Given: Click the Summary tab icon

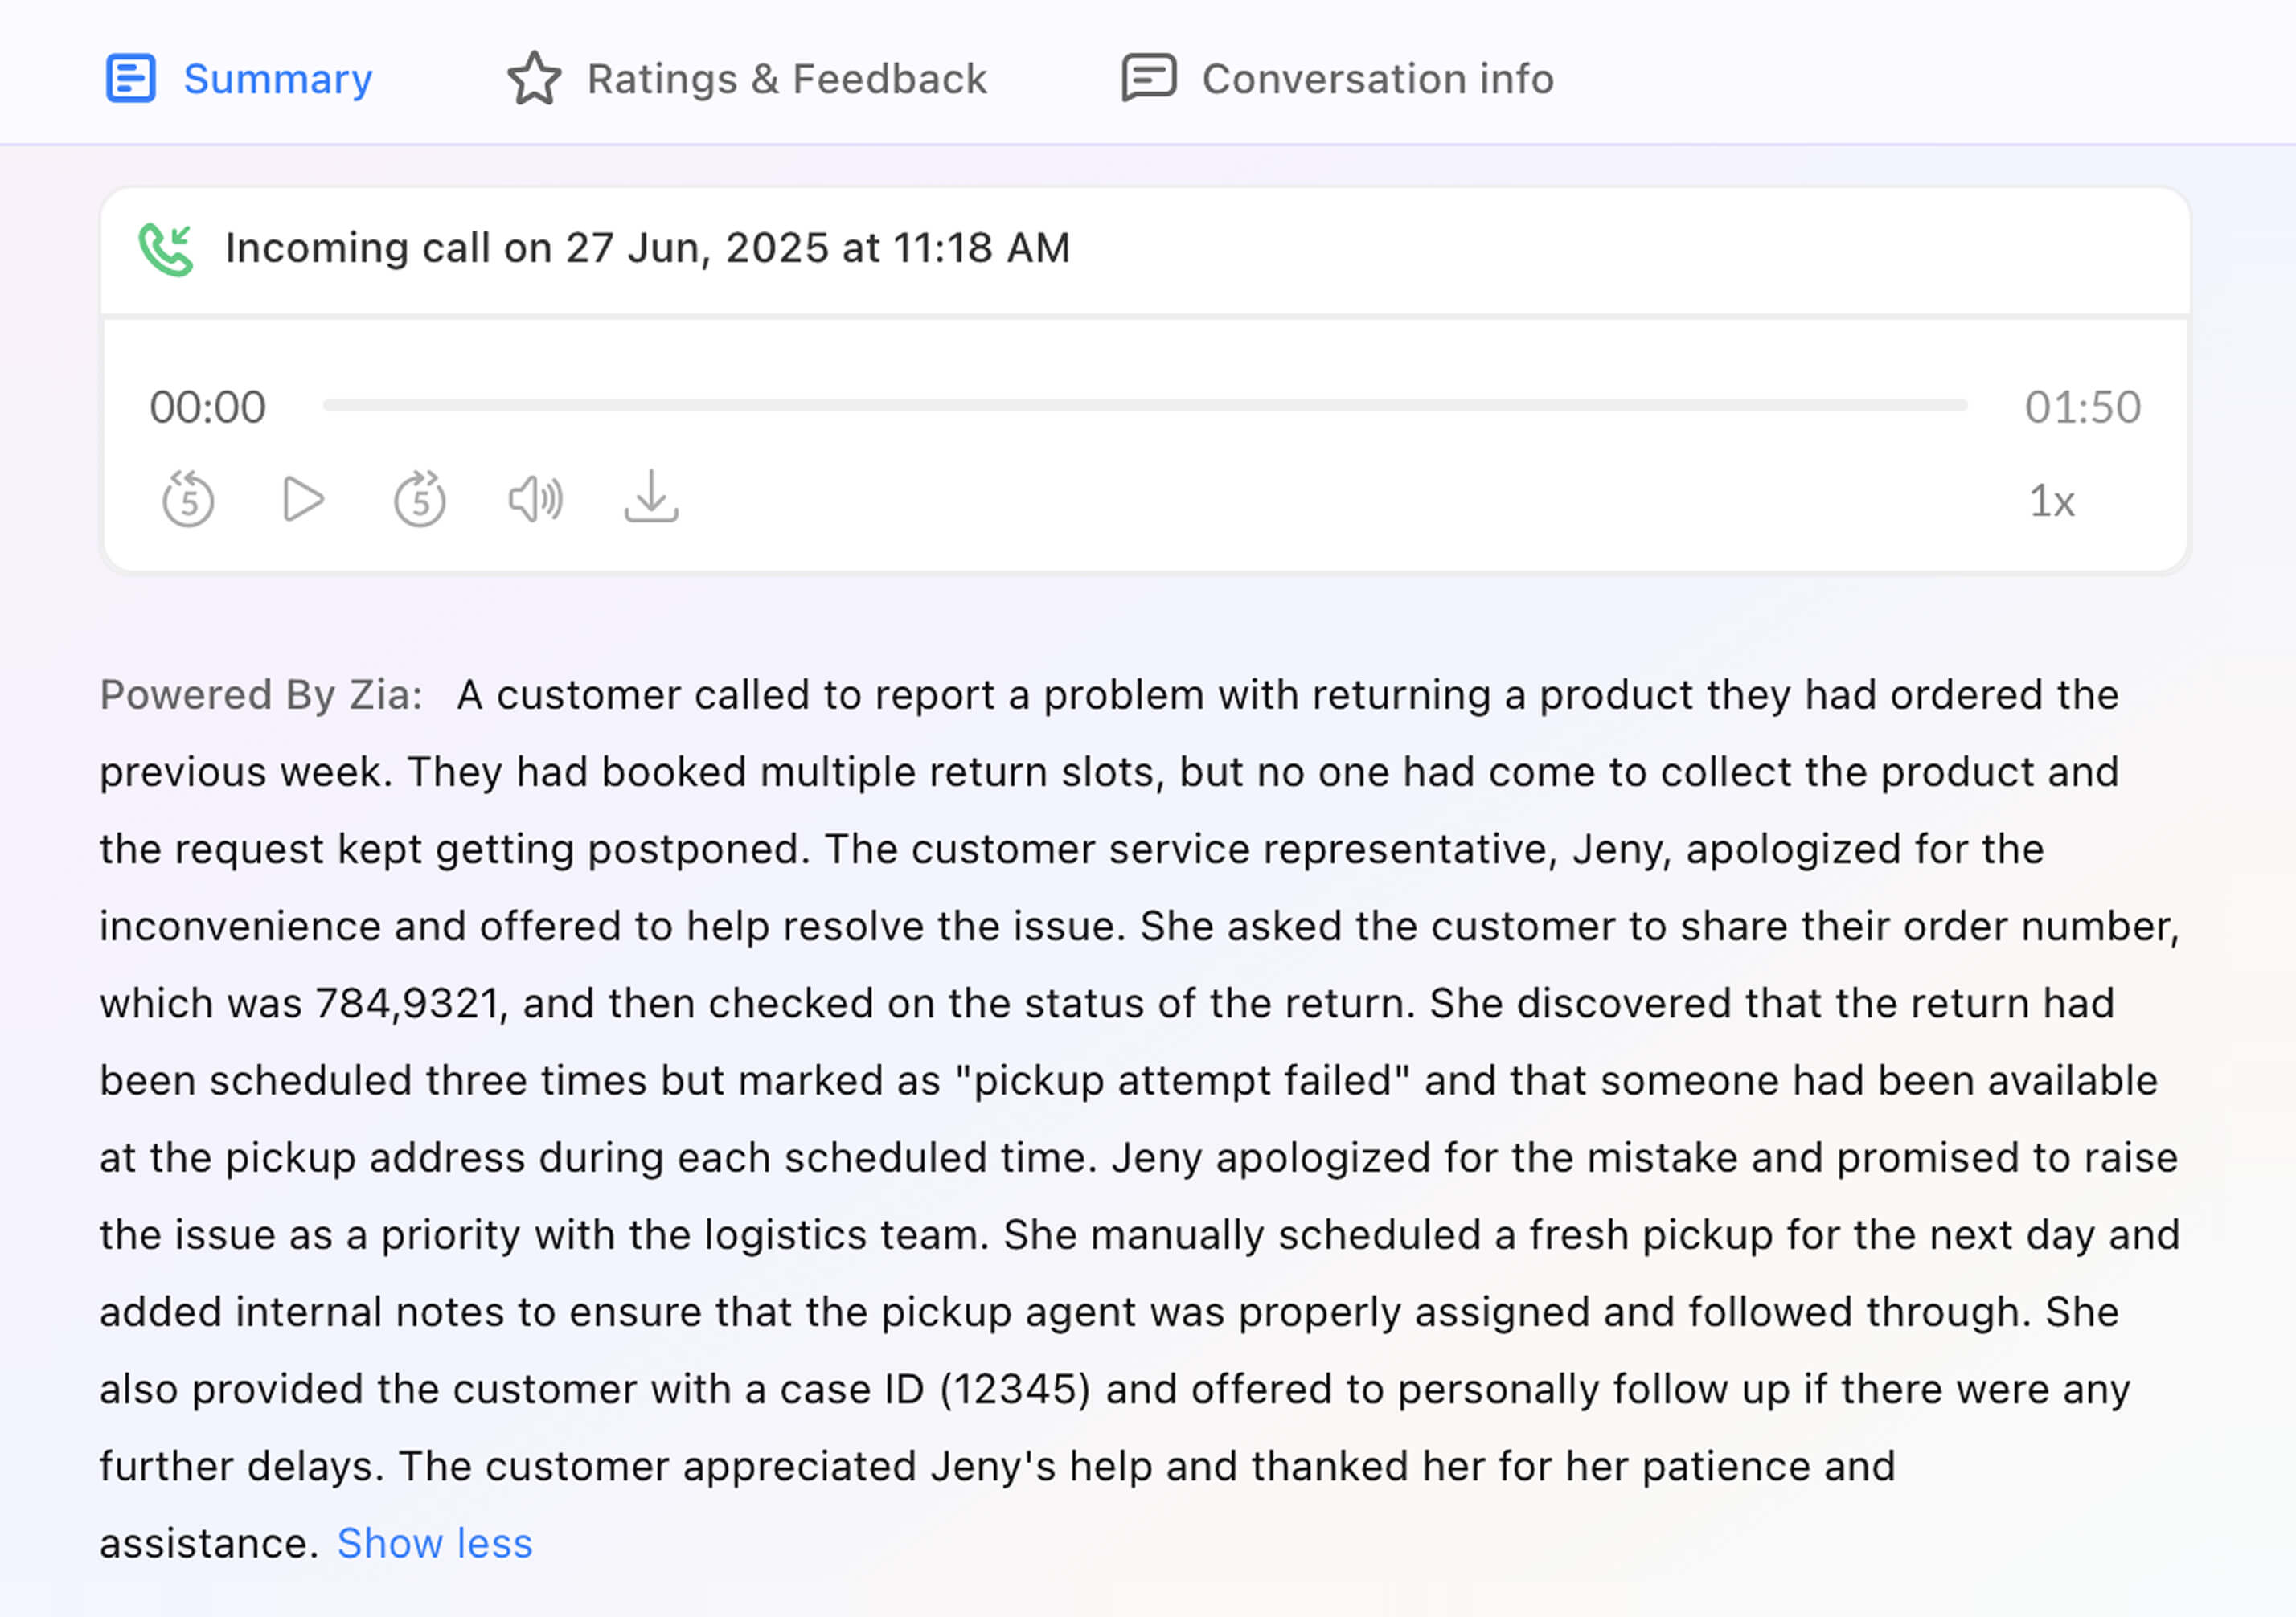Looking at the screenshot, I should tap(131, 77).
